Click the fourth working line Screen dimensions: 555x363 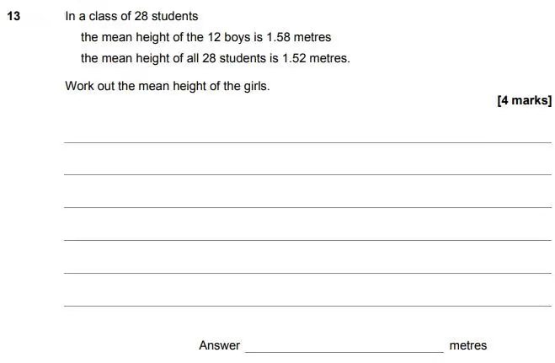click(307, 240)
